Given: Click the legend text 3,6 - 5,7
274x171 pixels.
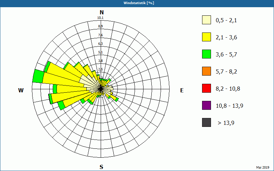Looking at the screenshot, I should pyautogui.click(x=226, y=55).
